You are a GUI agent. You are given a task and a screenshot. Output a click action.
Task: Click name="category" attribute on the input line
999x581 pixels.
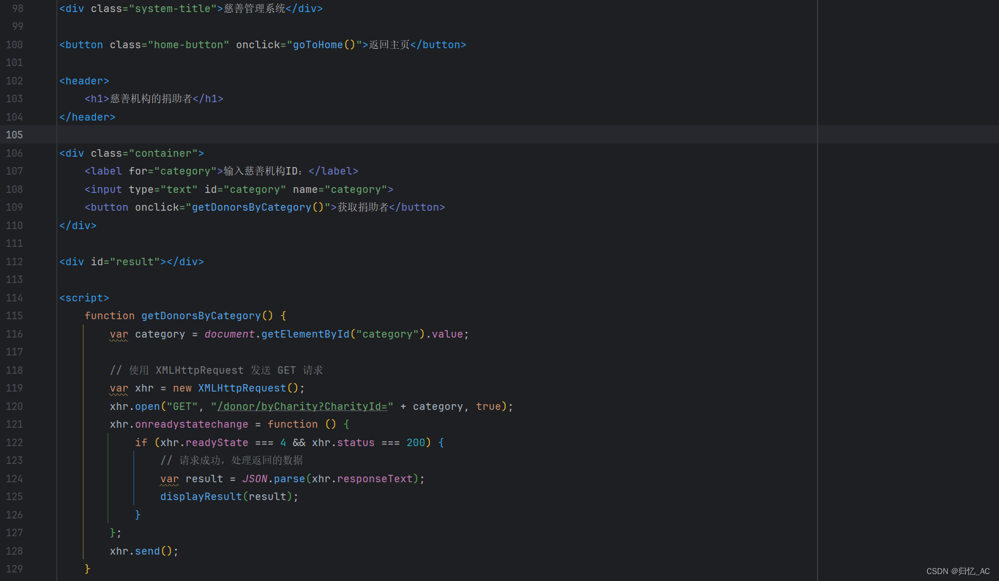point(340,189)
